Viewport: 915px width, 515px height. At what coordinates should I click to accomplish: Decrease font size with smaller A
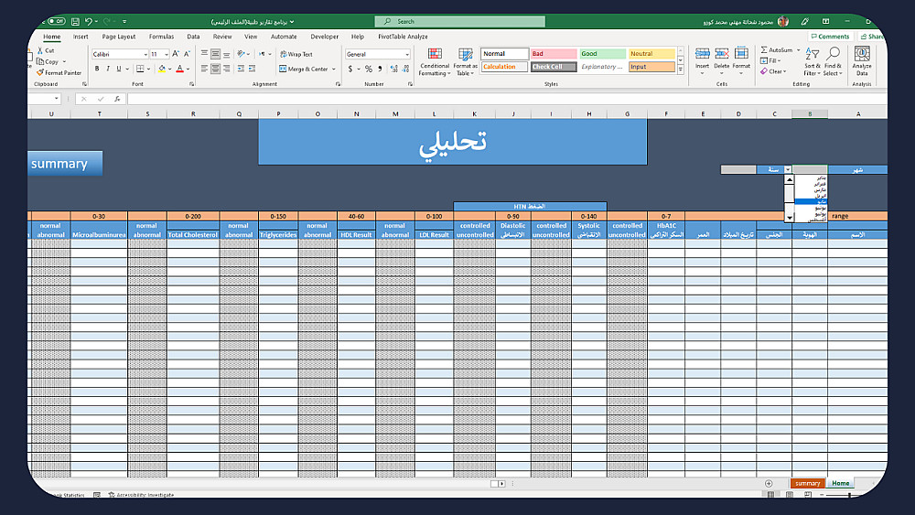click(x=187, y=54)
